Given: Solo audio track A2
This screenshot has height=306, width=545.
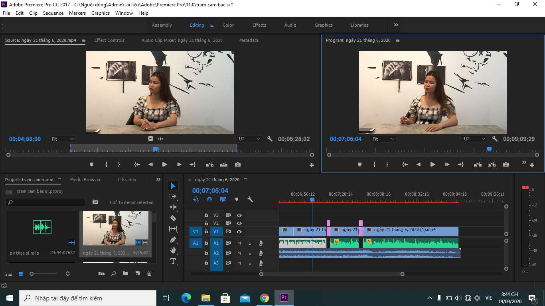Looking at the screenshot, I should [x=250, y=253].
